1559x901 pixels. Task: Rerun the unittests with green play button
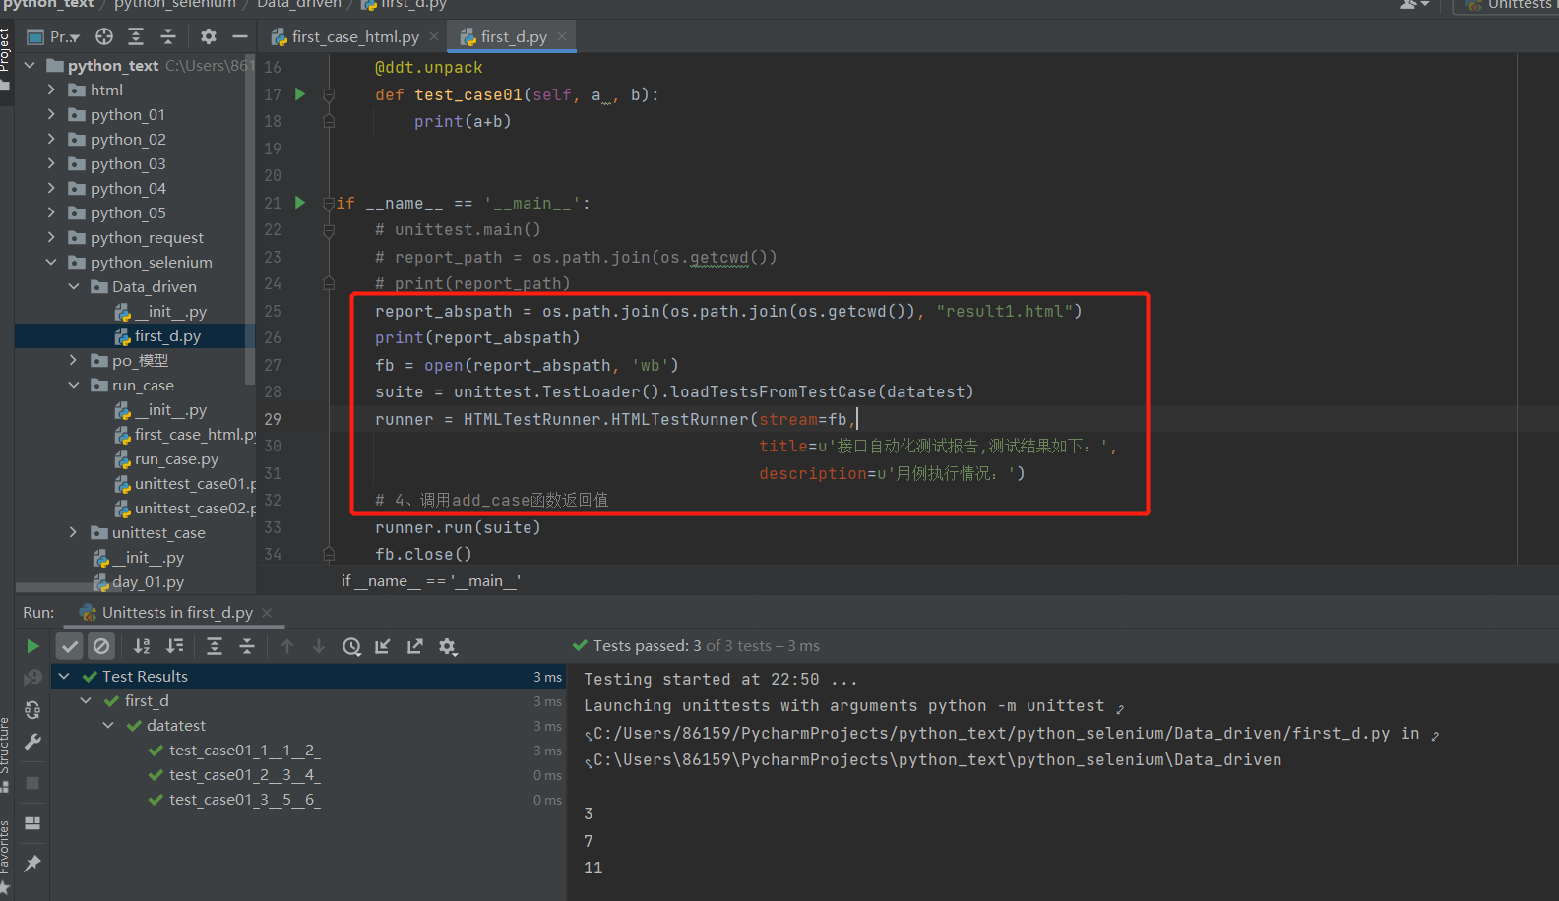pos(32,646)
